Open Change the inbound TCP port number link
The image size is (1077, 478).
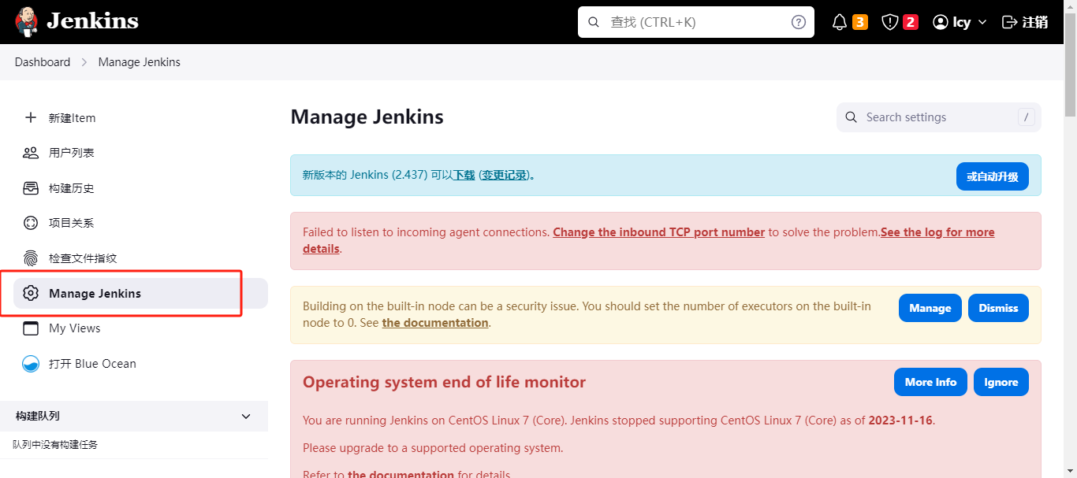pos(659,232)
